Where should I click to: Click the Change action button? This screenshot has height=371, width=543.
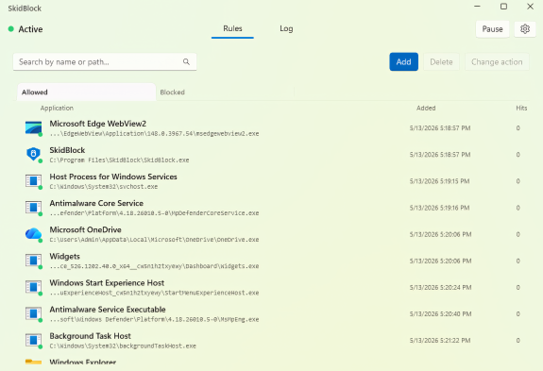(x=497, y=62)
